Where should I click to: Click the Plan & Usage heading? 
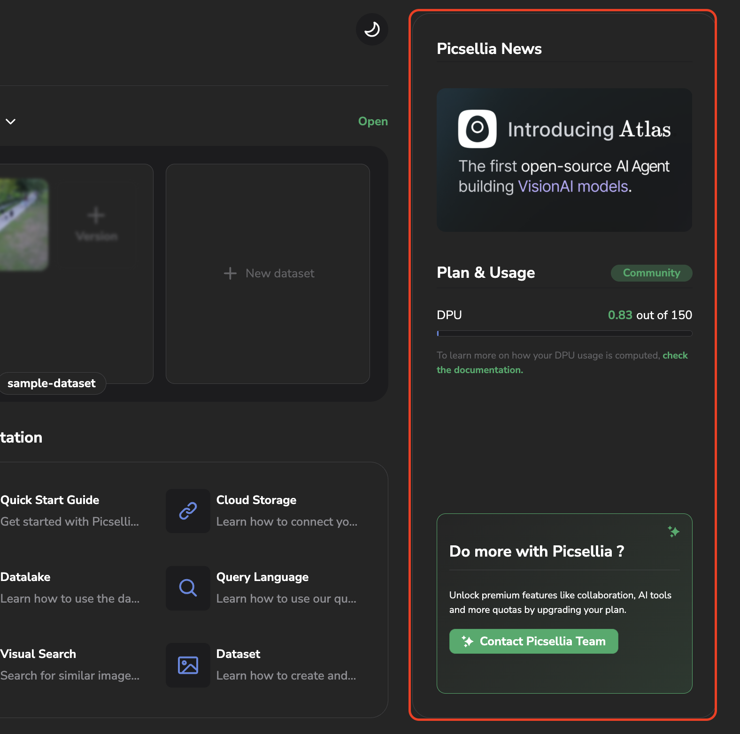click(486, 273)
